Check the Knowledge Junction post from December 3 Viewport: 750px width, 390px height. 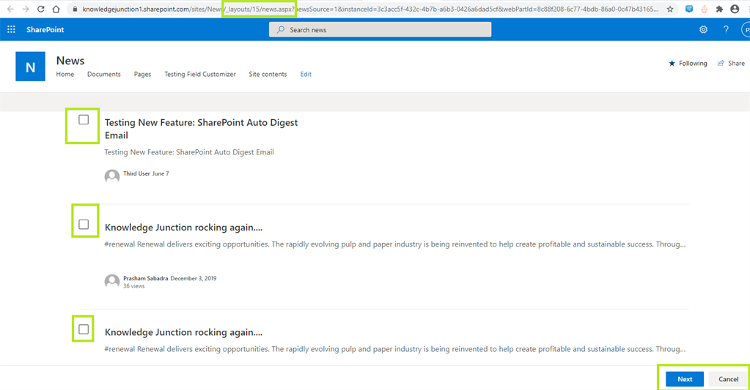tap(84, 225)
